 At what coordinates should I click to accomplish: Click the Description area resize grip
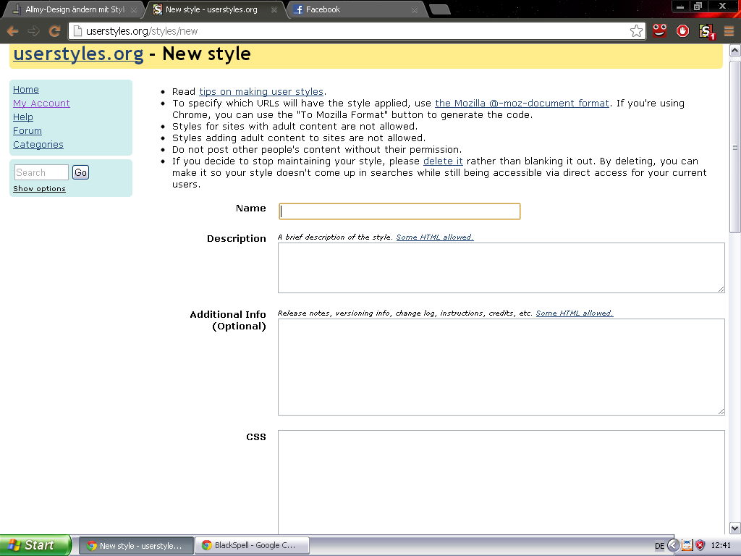point(721,289)
